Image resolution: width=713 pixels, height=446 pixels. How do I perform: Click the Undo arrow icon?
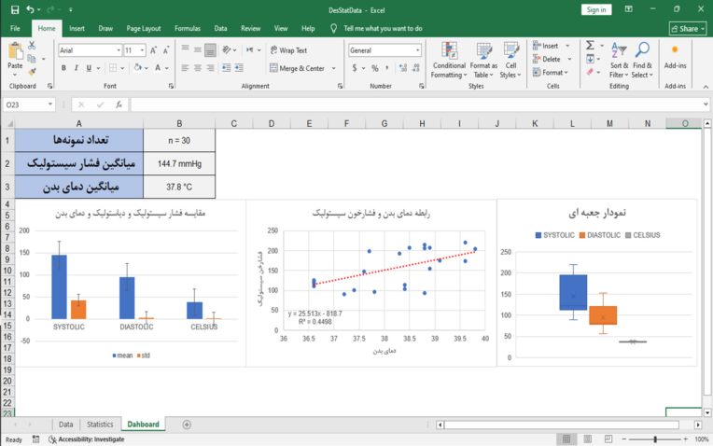pos(30,9)
